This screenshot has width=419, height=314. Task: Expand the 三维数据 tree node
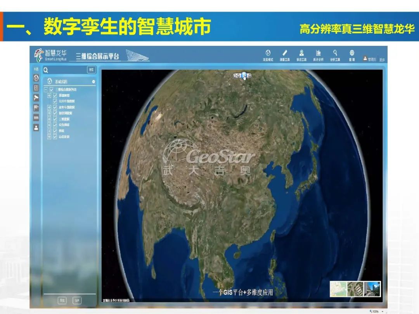click(x=48, y=120)
